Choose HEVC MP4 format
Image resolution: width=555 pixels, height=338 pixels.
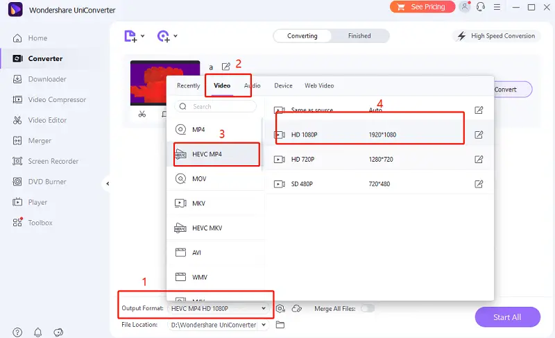coord(215,154)
